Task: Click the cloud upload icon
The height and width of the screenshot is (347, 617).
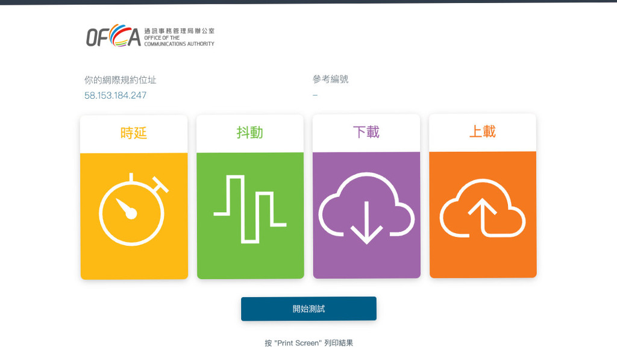Action: [x=483, y=208]
